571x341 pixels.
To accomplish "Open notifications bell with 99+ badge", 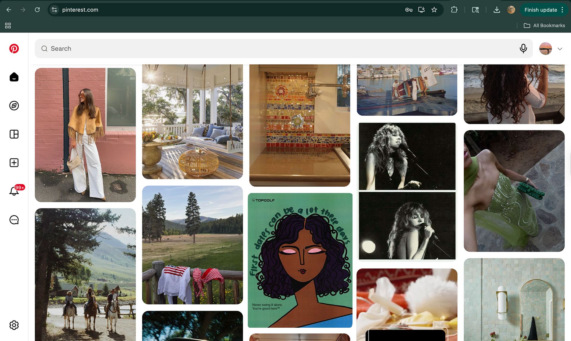I will click(14, 191).
